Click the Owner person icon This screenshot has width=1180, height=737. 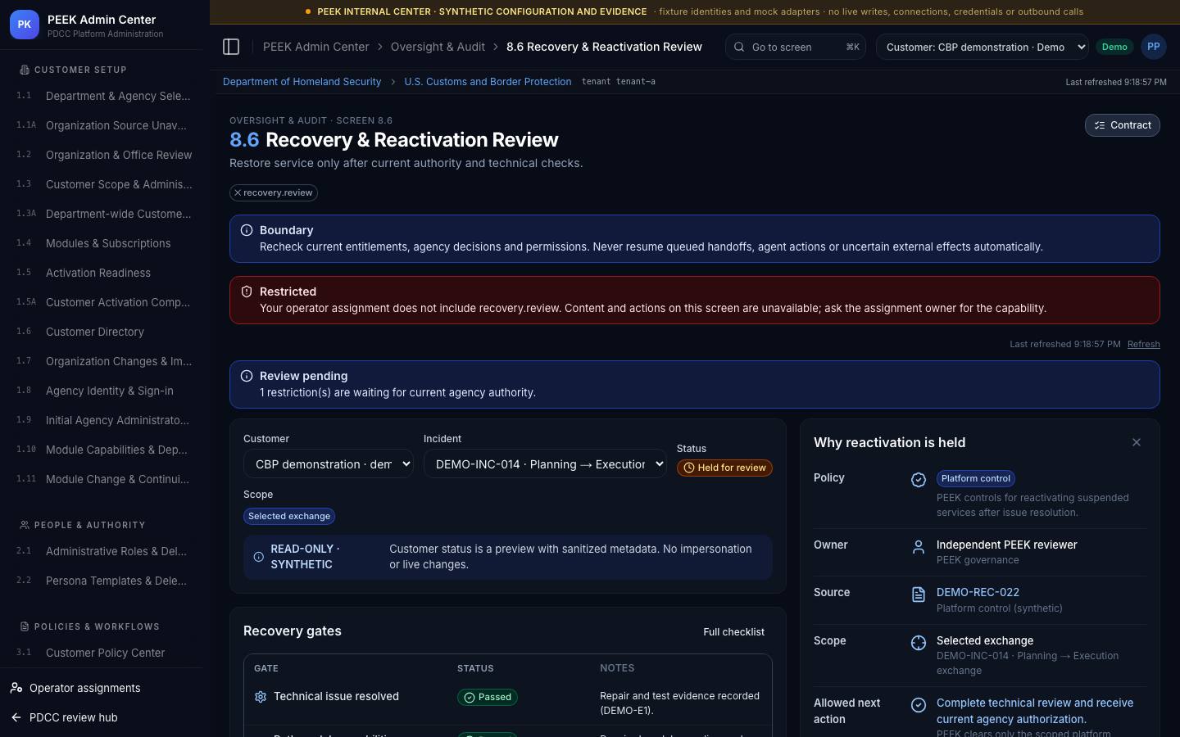click(x=919, y=547)
